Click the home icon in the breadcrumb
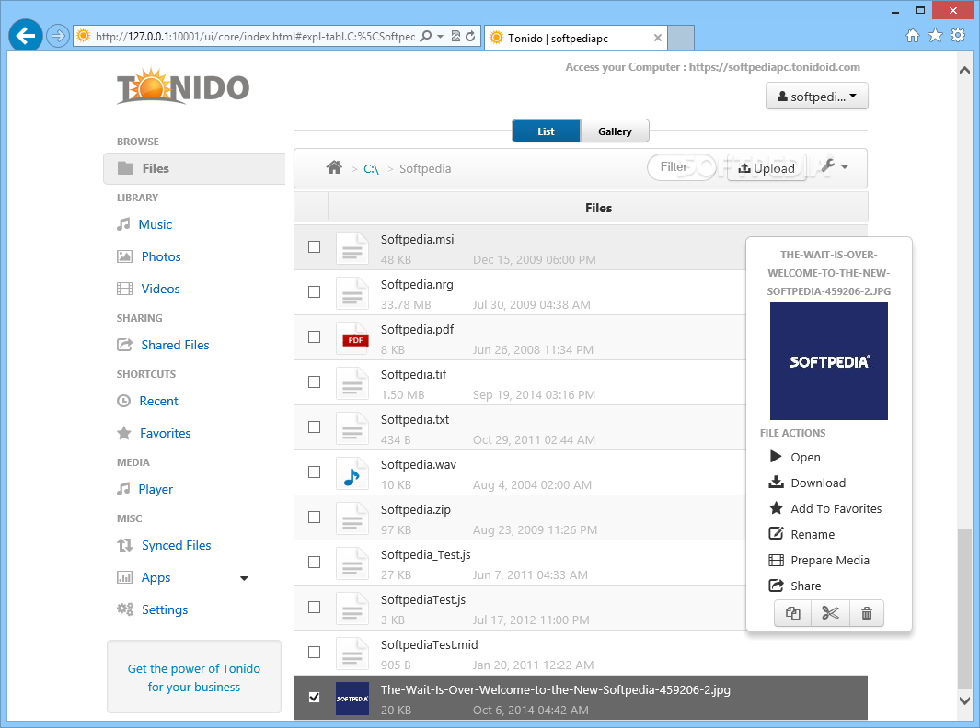This screenshot has height=728, width=980. 334,167
